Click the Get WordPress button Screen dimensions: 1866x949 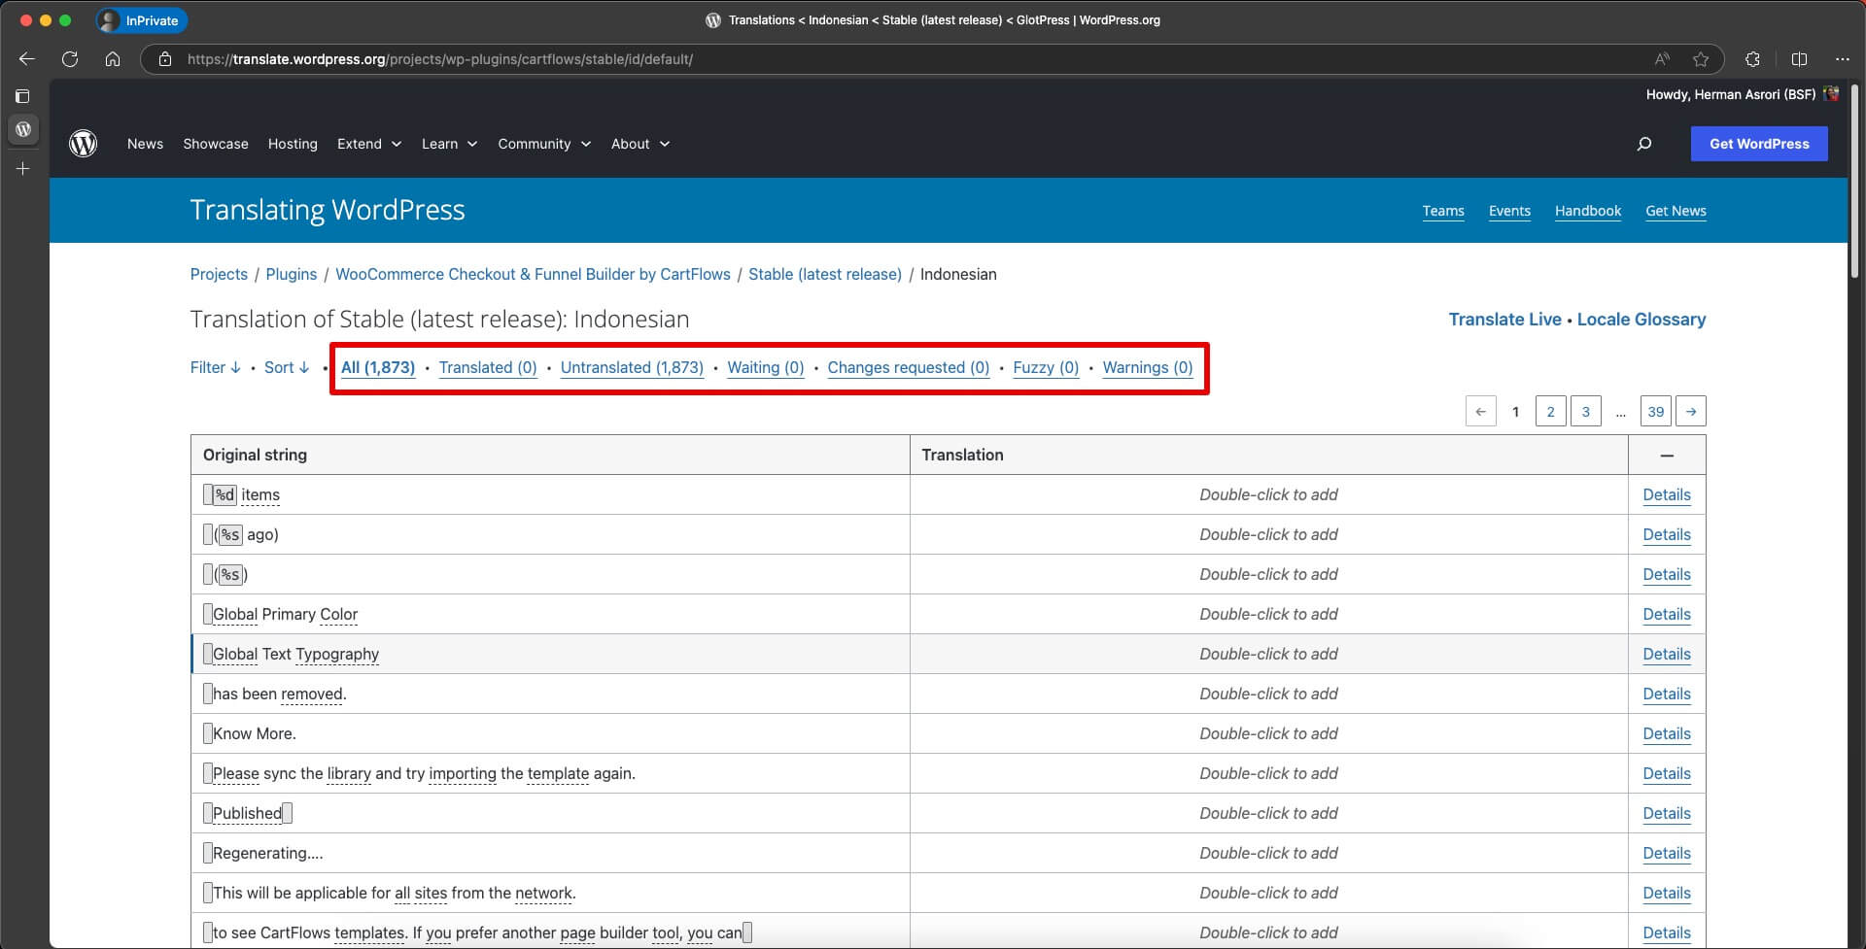click(x=1758, y=144)
